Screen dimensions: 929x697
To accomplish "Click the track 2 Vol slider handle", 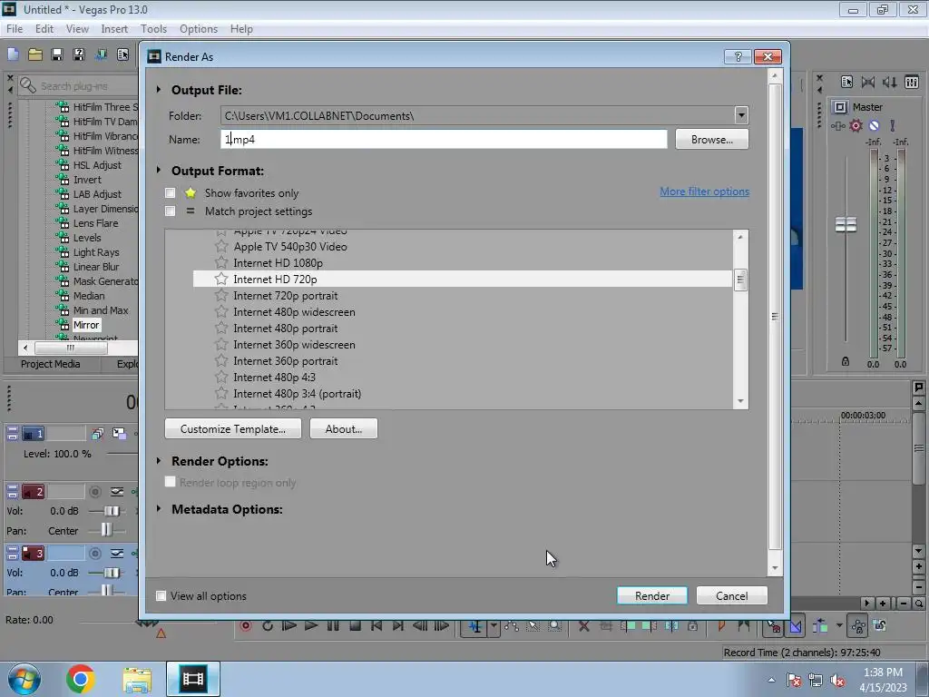I will (x=112, y=511).
